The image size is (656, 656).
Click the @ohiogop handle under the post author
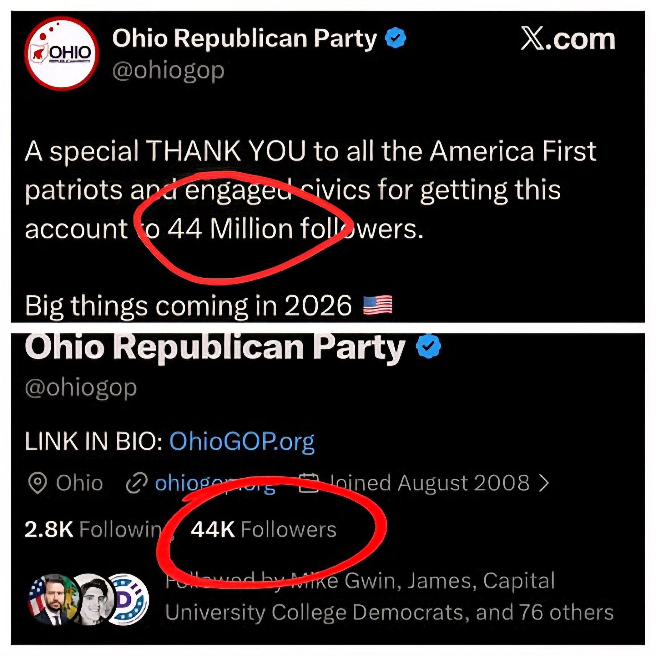click(168, 70)
